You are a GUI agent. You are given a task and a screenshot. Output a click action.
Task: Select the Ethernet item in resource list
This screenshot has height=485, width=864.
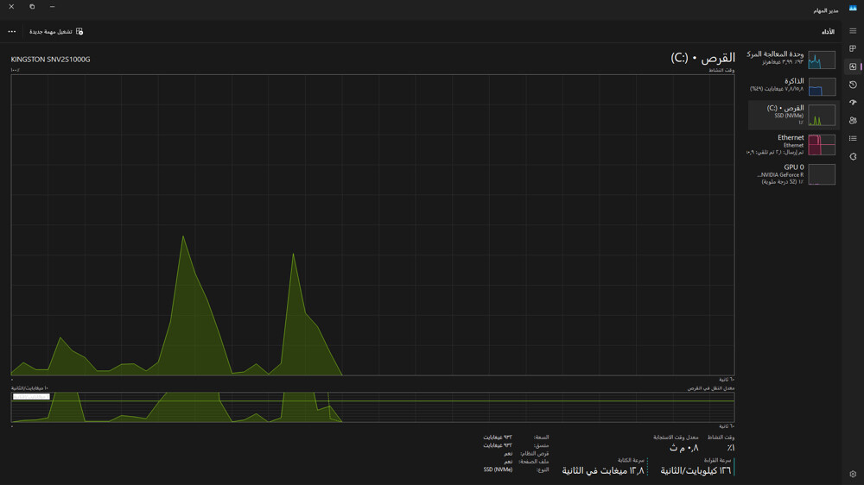click(793, 144)
